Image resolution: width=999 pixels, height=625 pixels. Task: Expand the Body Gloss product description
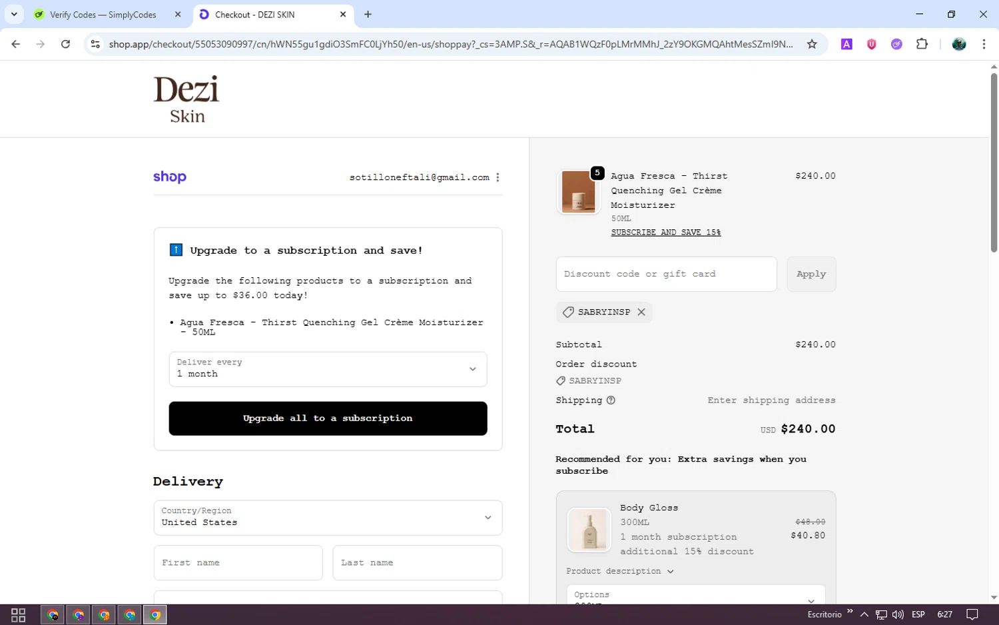[620, 571]
